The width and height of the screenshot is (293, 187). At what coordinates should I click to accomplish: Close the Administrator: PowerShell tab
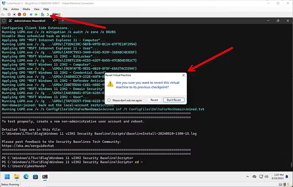click(x=53, y=21)
